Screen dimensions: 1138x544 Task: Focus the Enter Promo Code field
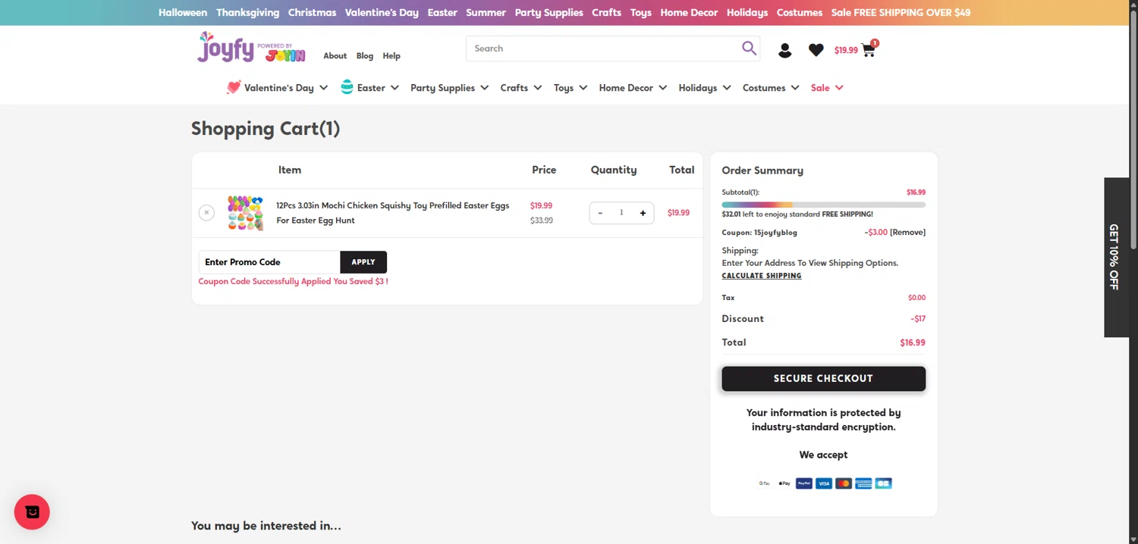click(269, 262)
